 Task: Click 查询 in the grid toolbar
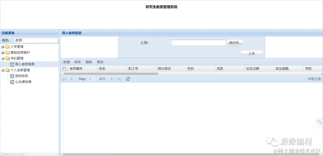(100, 62)
